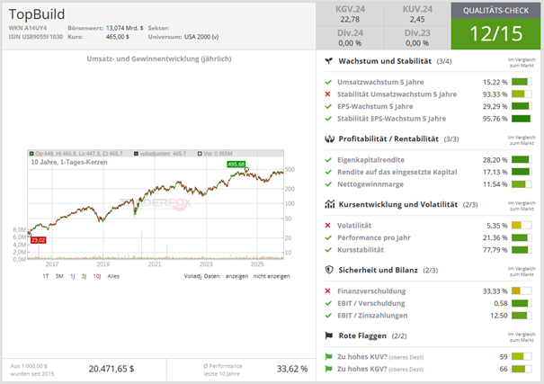Click the green square icon before Op:449 in chart header
The width and height of the screenshot is (544, 384).
[x=31, y=153]
